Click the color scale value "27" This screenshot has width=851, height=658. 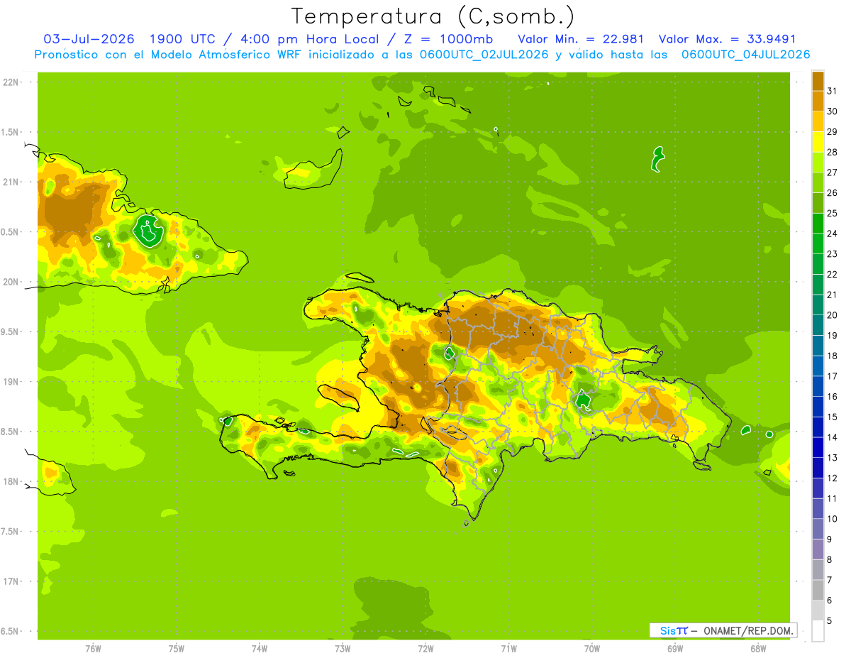pyautogui.click(x=832, y=172)
